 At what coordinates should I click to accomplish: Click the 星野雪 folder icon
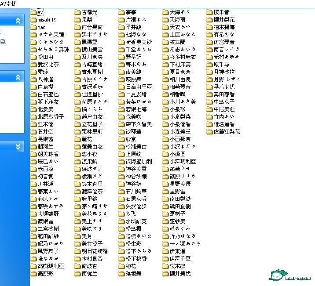pos(165,191)
